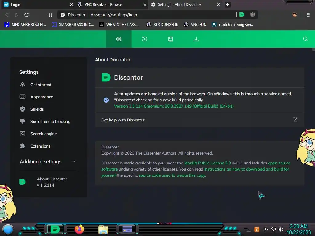Click the Get started rocket icon
Viewport: 315px width, 236px height.
pyautogui.click(x=22, y=85)
